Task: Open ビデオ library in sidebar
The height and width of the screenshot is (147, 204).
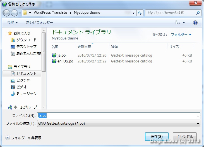Action: (x=21, y=87)
